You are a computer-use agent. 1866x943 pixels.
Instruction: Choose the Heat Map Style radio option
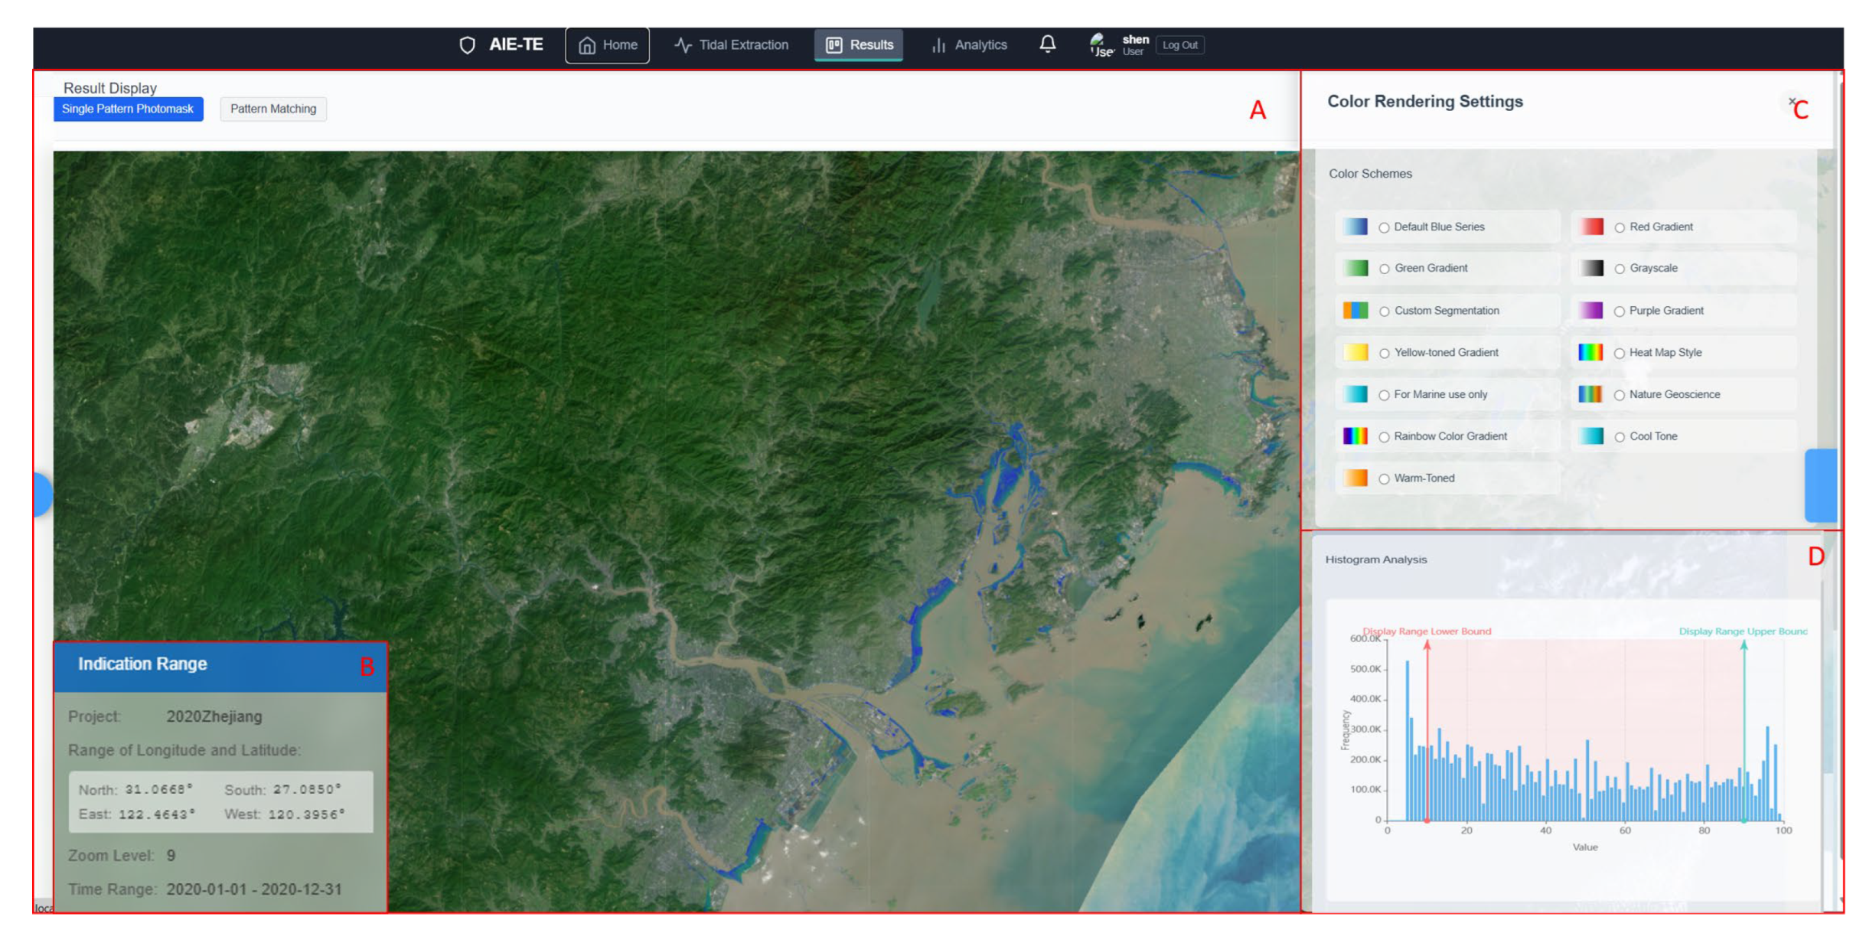(1619, 353)
